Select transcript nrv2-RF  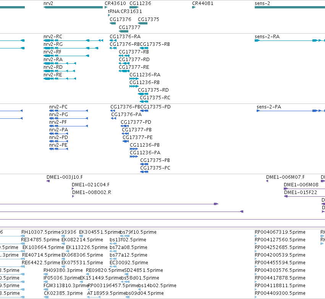click(x=52, y=52)
